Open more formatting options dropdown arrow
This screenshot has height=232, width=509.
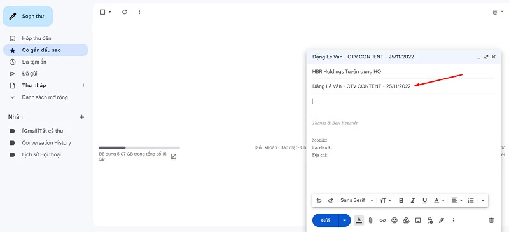[x=483, y=200]
